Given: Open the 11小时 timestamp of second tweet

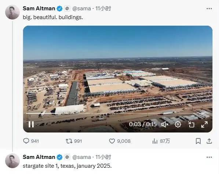Looking at the screenshot, I should [103, 157].
